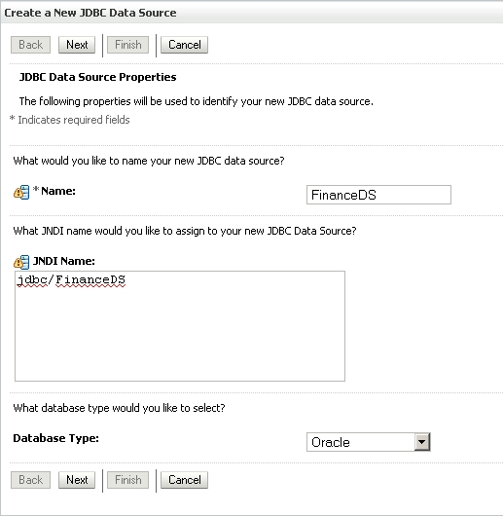The height and width of the screenshot is (516, 503).
Task: Click the top Next button
Action: 77,45
